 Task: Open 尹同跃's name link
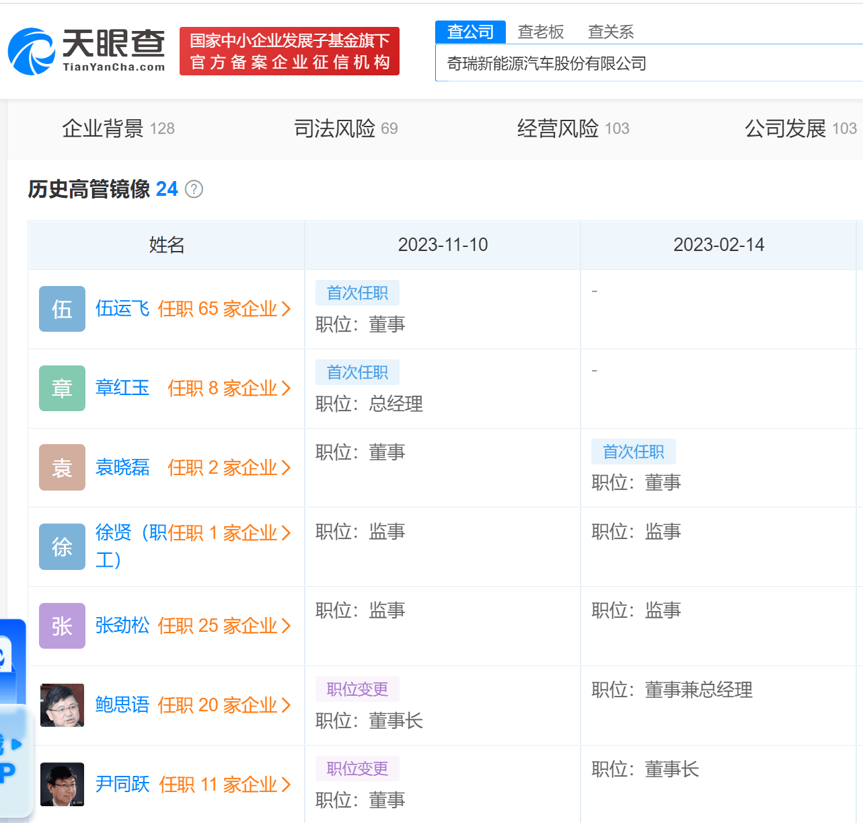click(122, 784)
